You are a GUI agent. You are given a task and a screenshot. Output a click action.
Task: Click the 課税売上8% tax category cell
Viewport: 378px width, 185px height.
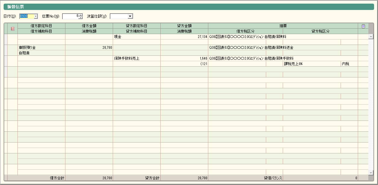pyautogui.click(x=312, y=64)
